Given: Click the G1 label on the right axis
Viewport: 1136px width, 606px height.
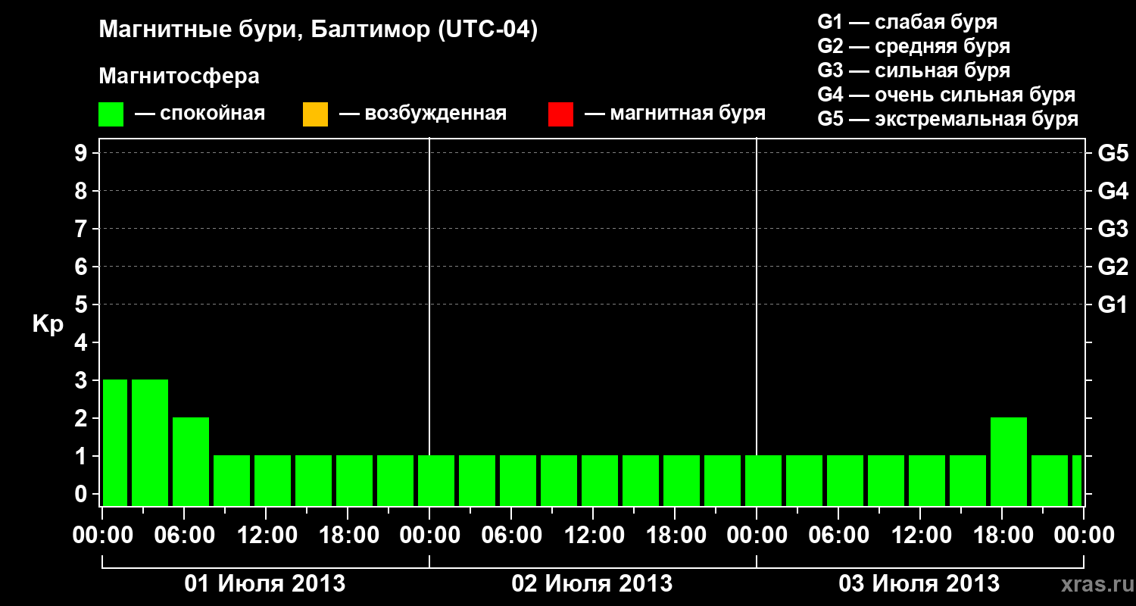Looking at the screenshot, I should [1113, 305].
